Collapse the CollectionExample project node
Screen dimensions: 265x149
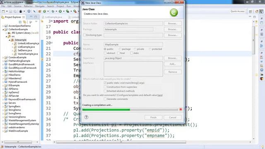pos(3,29)
